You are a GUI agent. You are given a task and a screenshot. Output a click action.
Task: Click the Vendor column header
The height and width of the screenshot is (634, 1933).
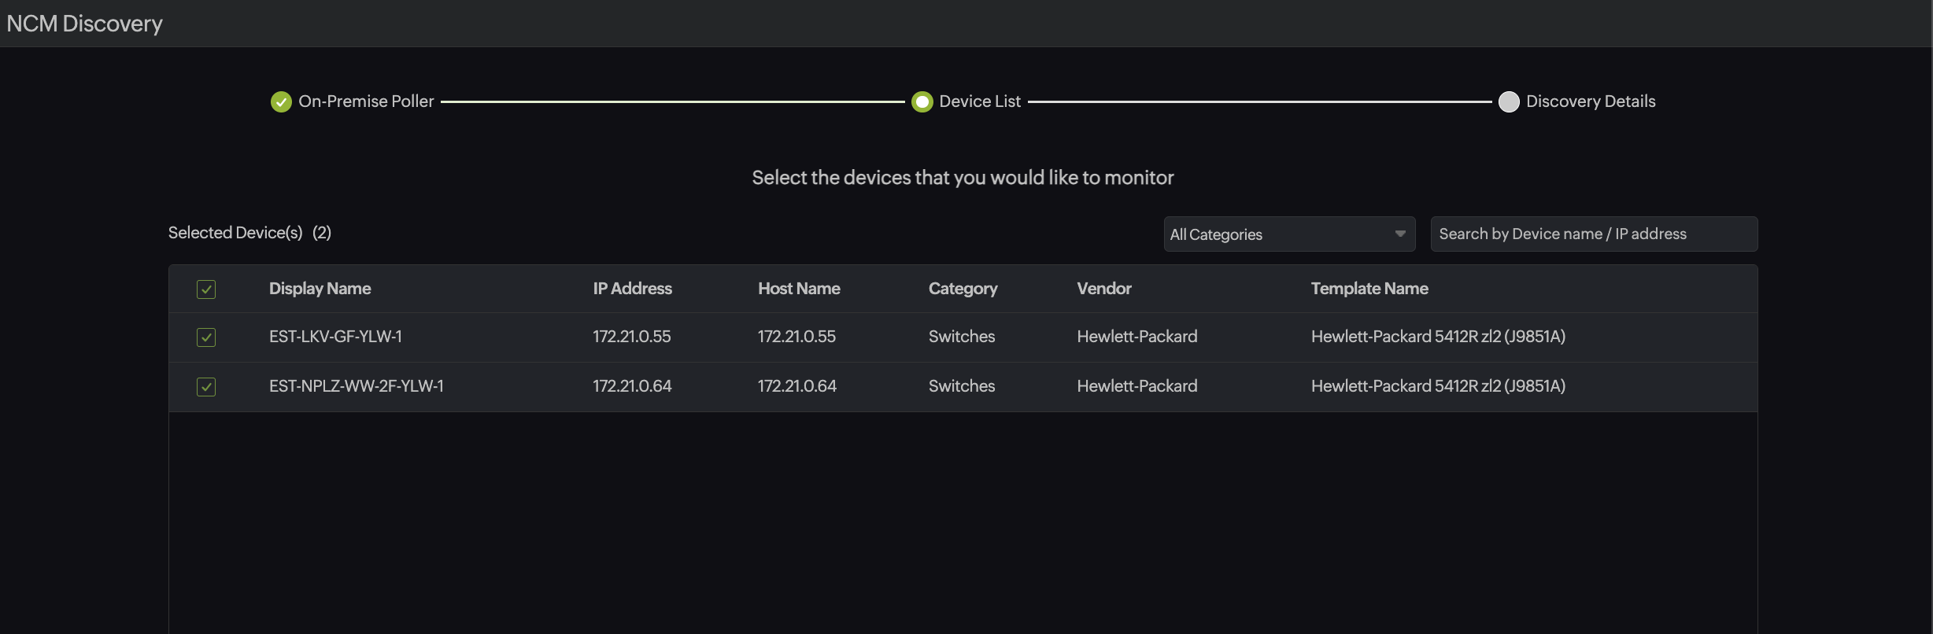pos(1103,289)
